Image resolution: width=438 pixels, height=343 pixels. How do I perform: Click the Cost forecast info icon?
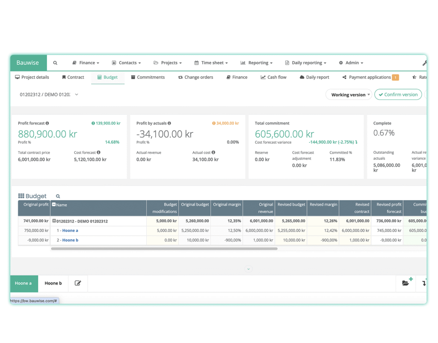99,152
